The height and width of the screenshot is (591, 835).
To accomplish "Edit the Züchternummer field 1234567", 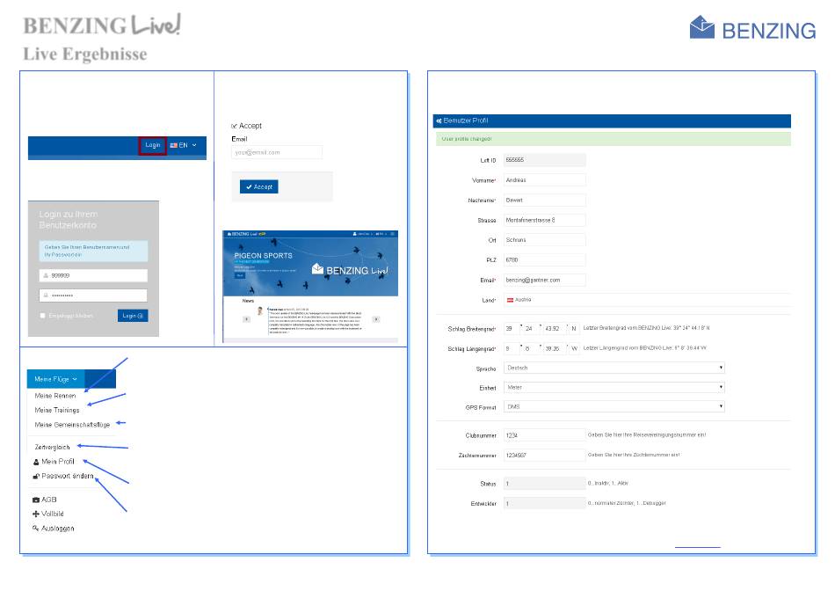I will pos(545,456).
